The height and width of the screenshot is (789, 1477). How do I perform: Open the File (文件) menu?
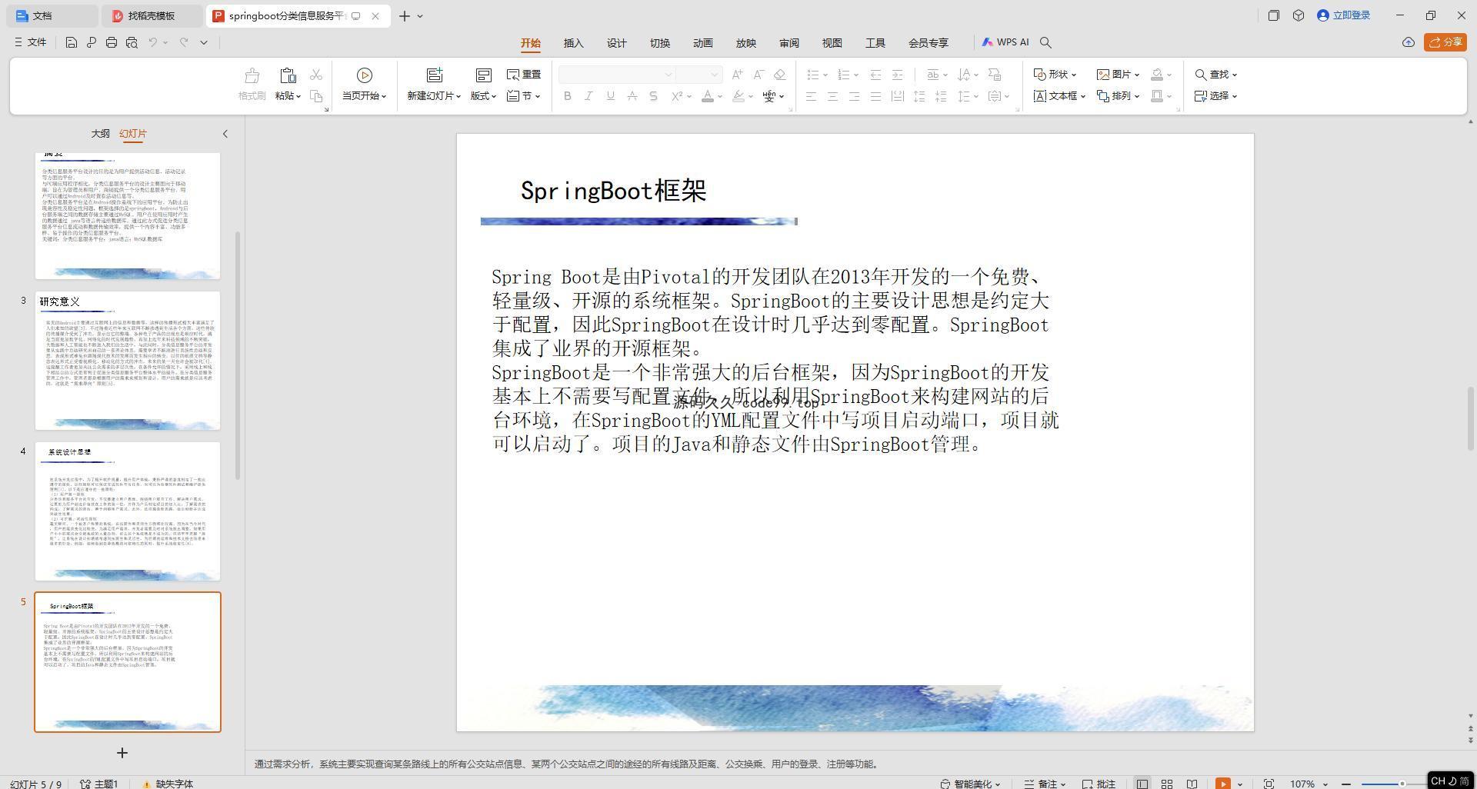[x=30, y=42]
